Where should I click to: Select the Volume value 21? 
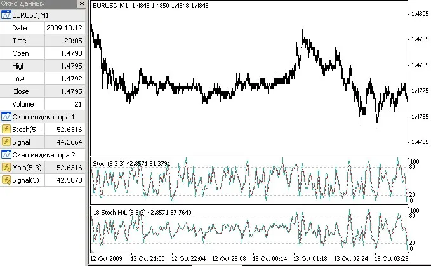tap(63, 104)
